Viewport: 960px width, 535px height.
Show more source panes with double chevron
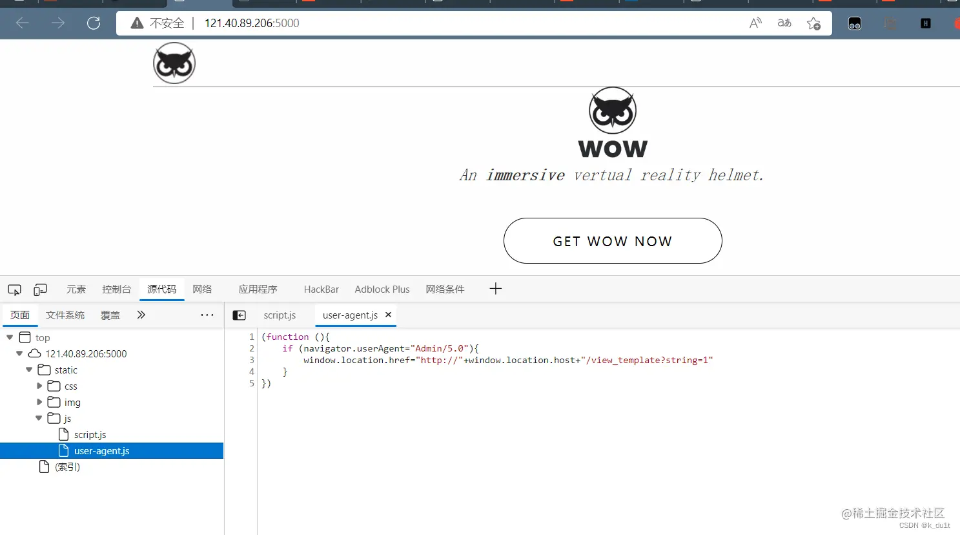coord(141,315)
